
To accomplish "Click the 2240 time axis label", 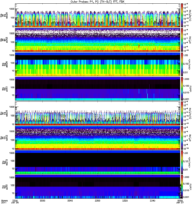I will [70, 200].
